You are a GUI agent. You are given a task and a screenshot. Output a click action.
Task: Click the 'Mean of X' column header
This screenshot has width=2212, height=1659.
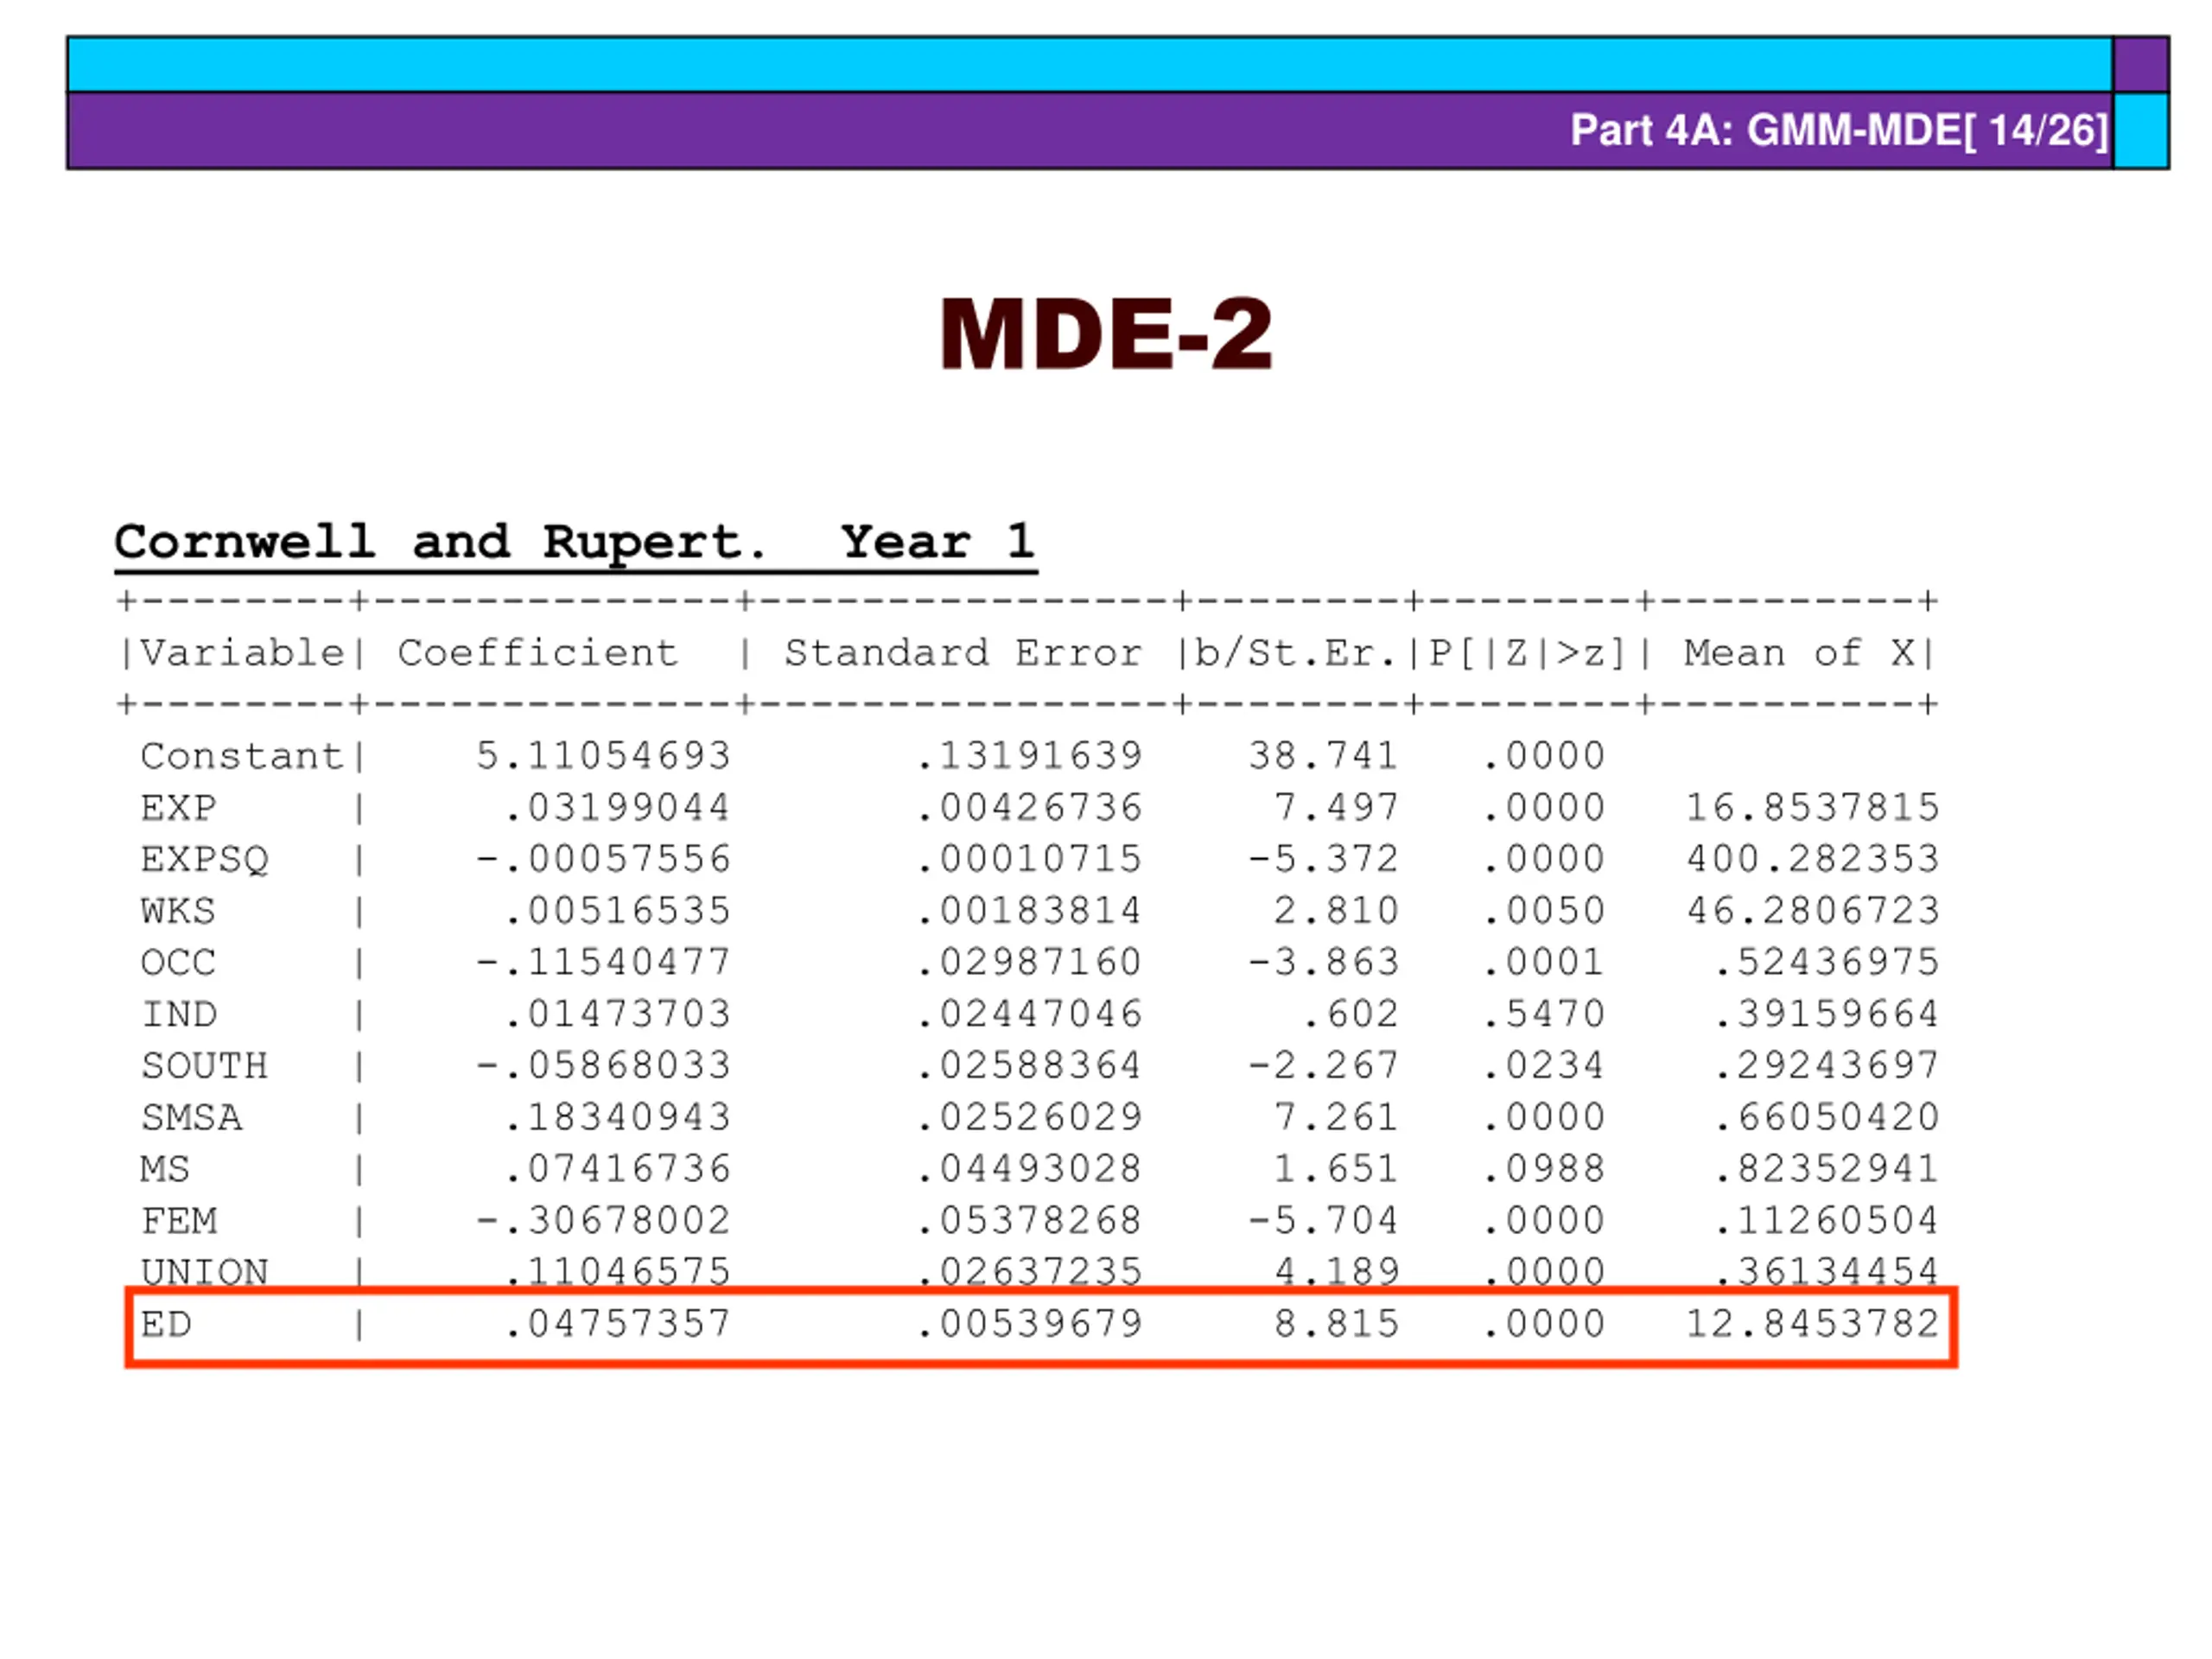(x=1799, y=653)
